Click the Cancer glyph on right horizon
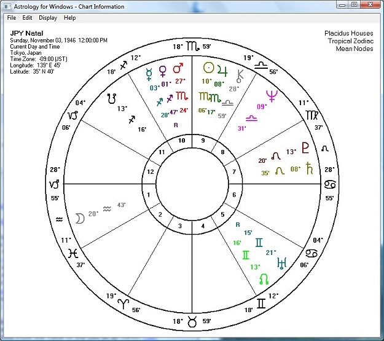The image size is (384, 341). [330, 184]
